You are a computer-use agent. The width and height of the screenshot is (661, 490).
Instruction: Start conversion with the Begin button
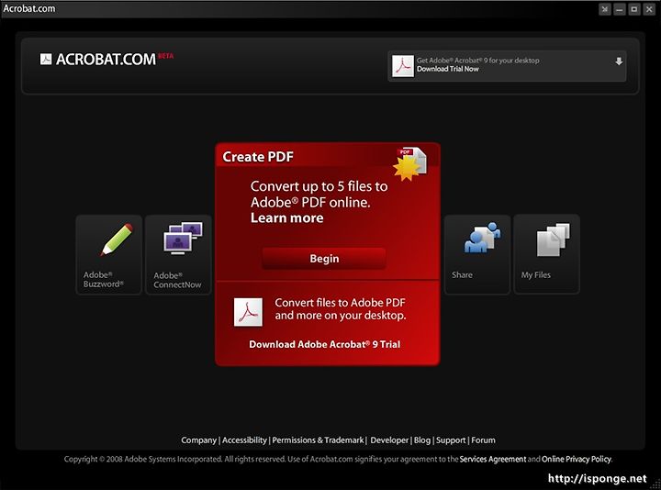coord(324,258)
